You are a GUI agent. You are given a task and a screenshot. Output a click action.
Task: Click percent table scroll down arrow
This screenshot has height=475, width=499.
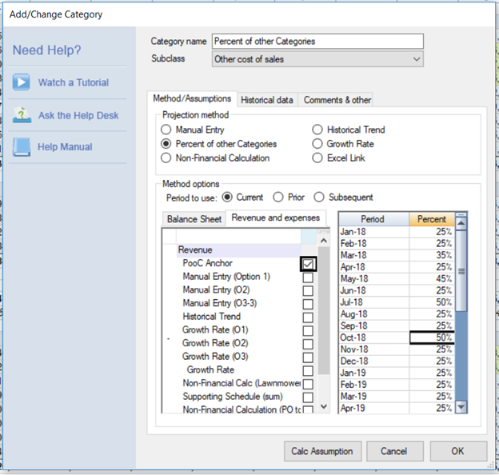tap(461, 406)
